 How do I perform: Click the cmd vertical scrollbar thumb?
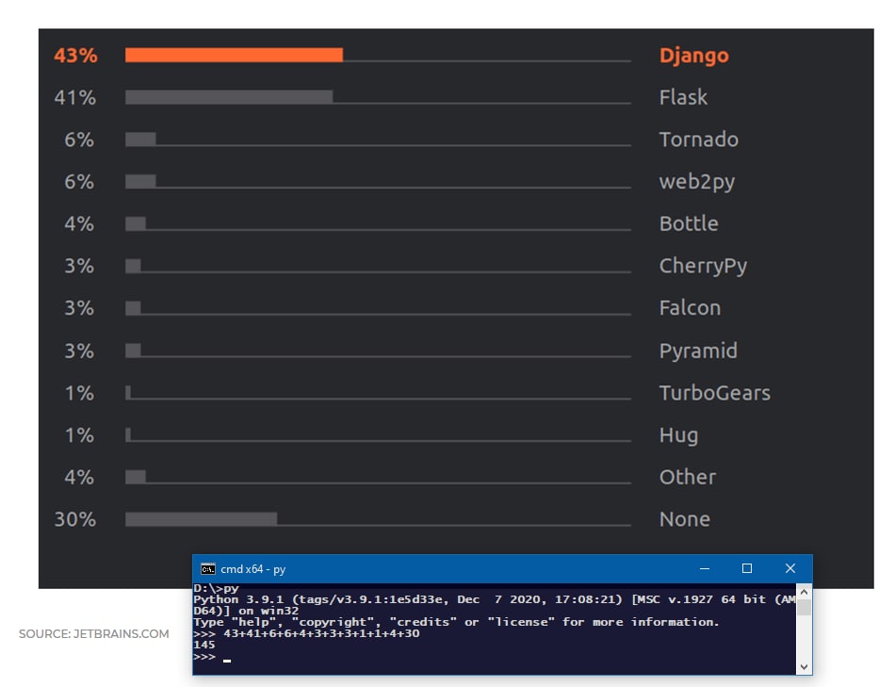804,607
